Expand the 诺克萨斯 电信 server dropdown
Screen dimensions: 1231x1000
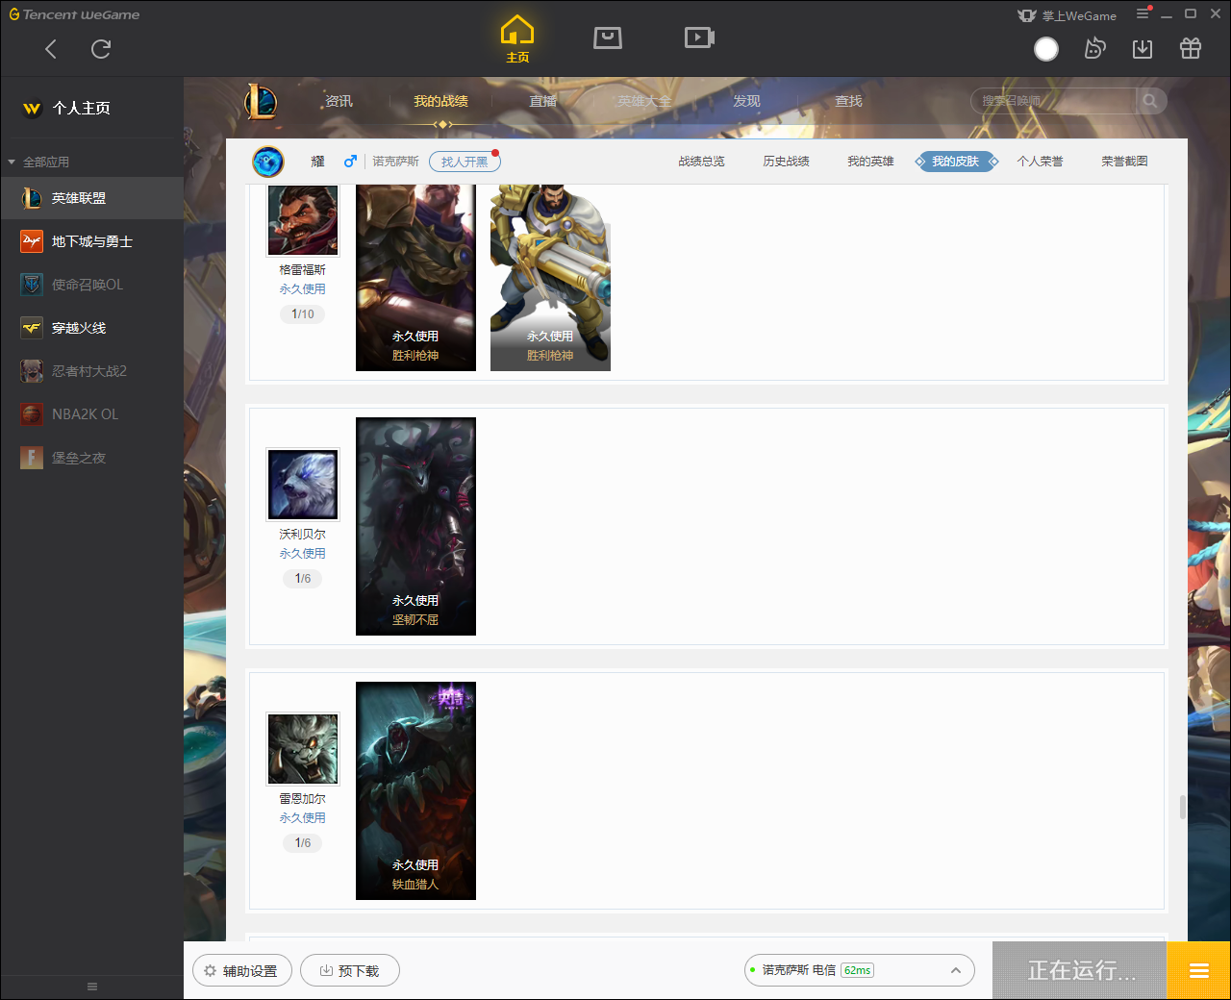point(860,970)
